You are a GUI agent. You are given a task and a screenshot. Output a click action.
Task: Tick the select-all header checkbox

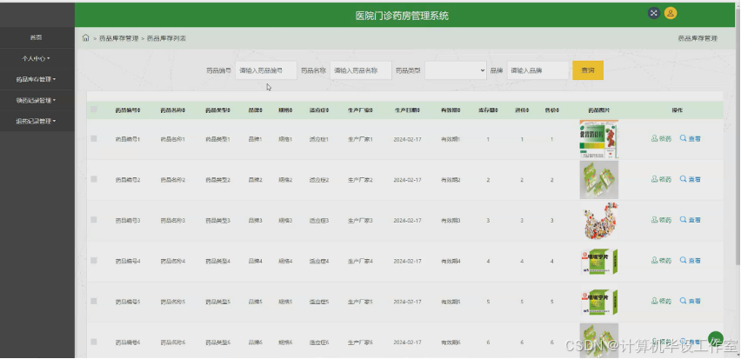click(x=94, y=110)
